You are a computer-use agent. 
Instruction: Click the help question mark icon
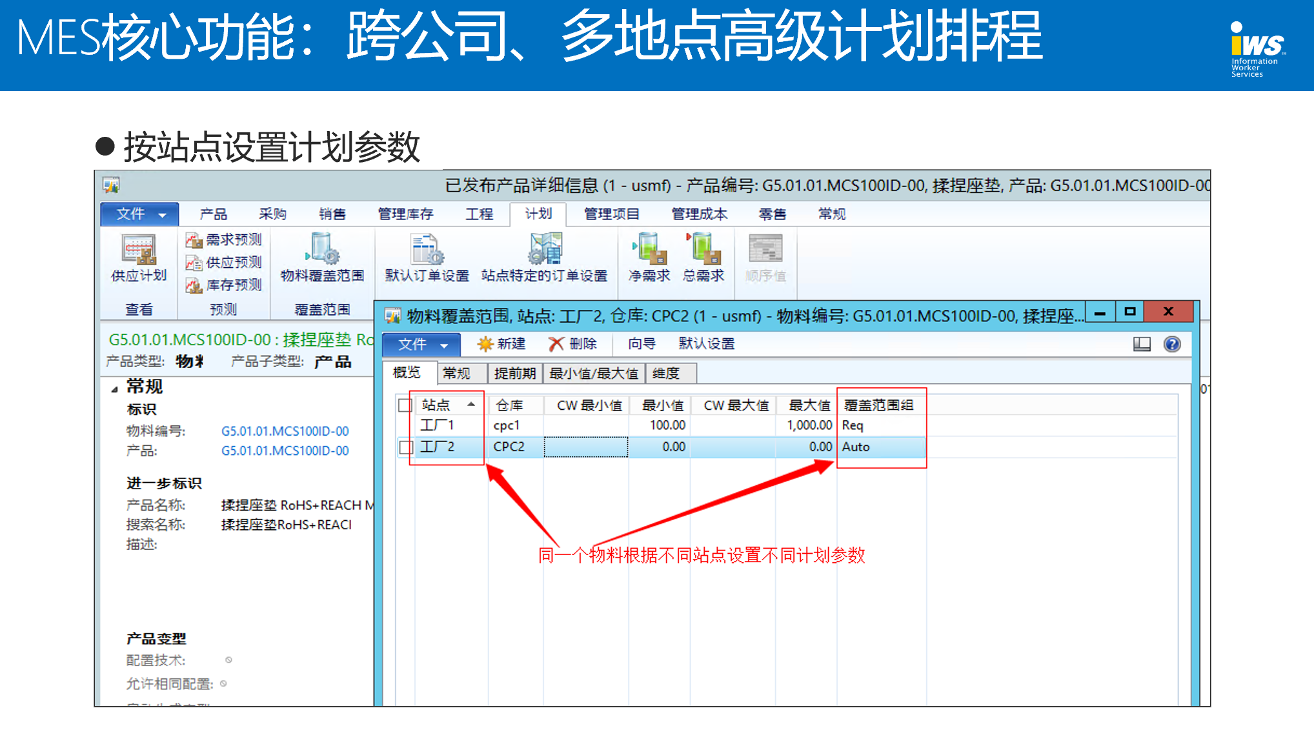click(x=1172, y=344)
